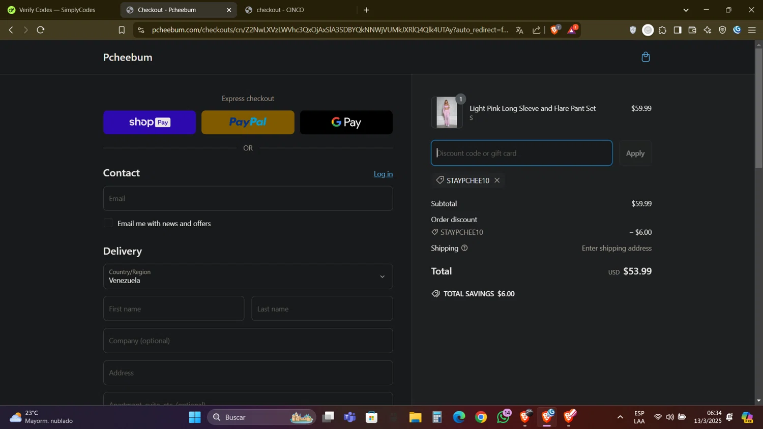The image size is (763, 429).
Task: Click the discount code input field
Action: coord(521,153)
